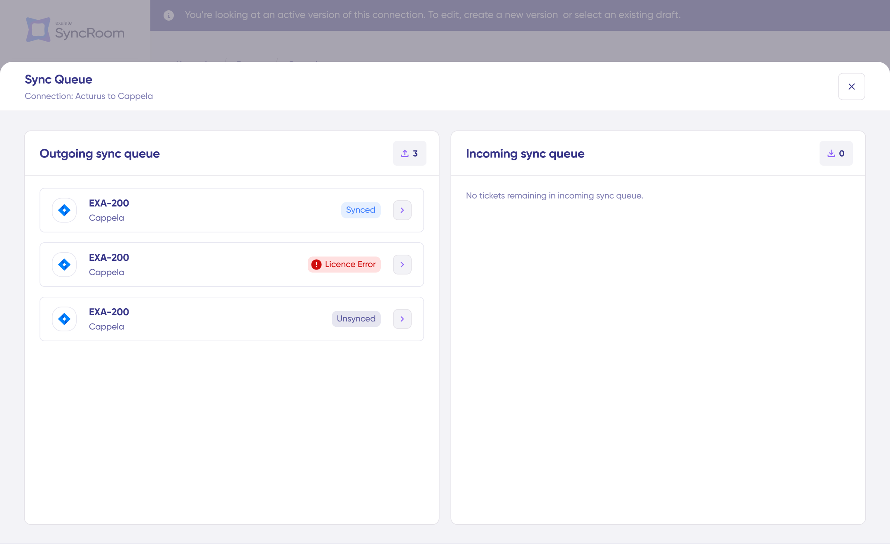
Task: Click the upload icon in outgoing count badge
Action: 405,153
